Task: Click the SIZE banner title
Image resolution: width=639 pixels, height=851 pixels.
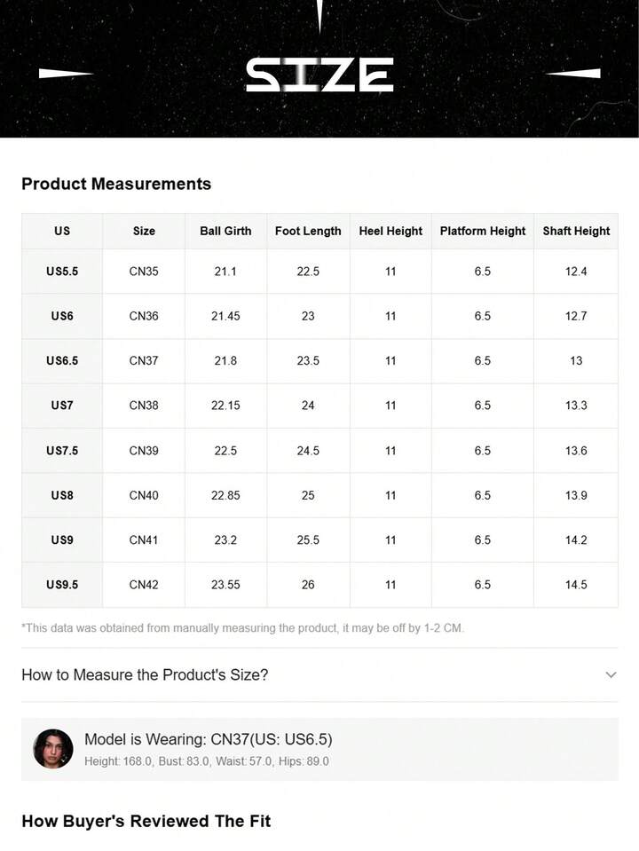Action: click(x=319, y=75)
